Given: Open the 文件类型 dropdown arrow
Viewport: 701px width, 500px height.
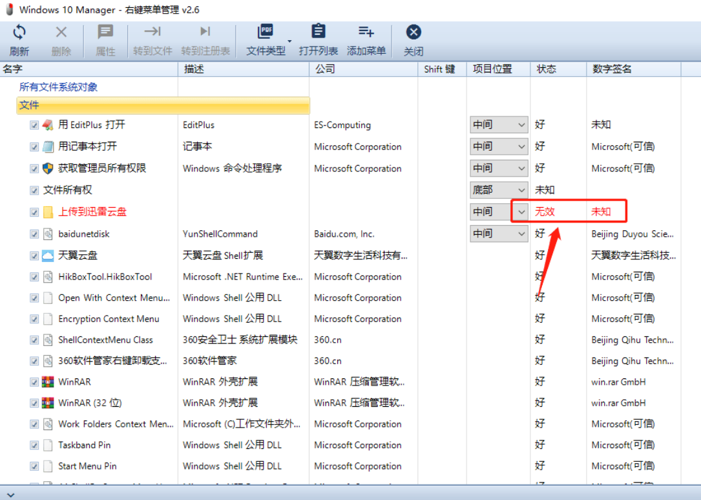Looking at the screenshot, I should click(289, 41).
